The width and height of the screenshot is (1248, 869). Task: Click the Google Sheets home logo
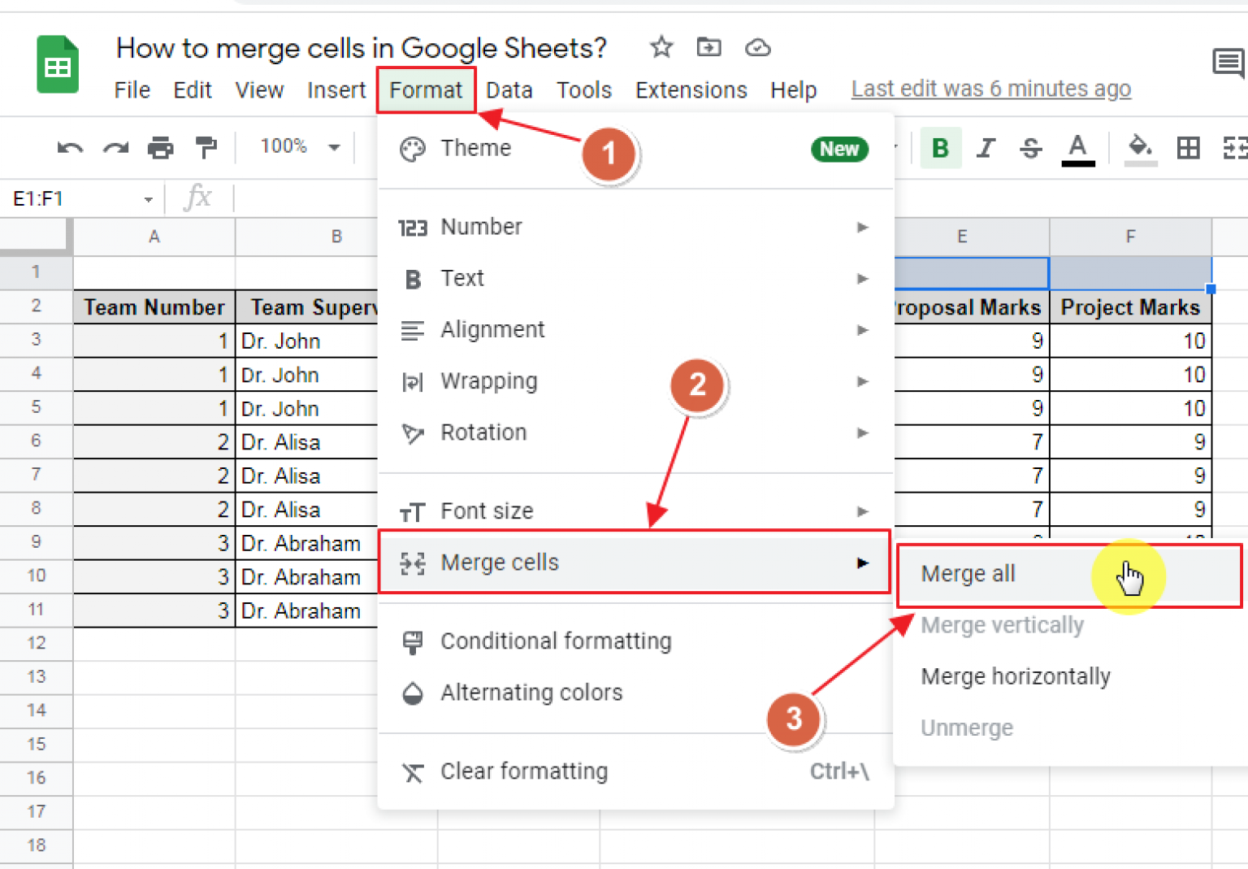(58, 65)
